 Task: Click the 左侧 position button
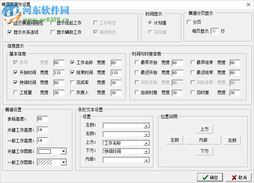tap(175, 140)
